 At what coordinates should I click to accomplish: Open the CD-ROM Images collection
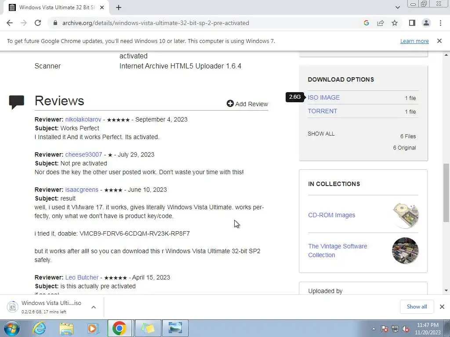[331, 215]
